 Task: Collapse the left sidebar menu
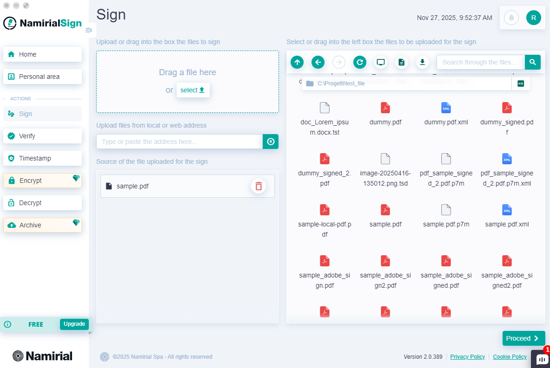pyautogui.click(x=89, y=30)
